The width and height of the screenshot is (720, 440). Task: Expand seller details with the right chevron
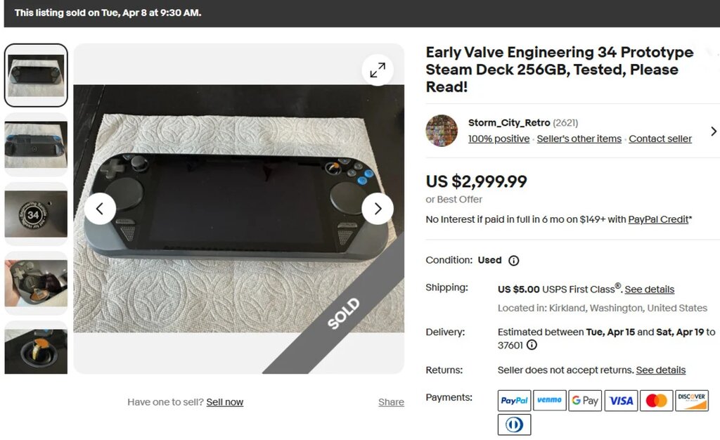point(713,131)
